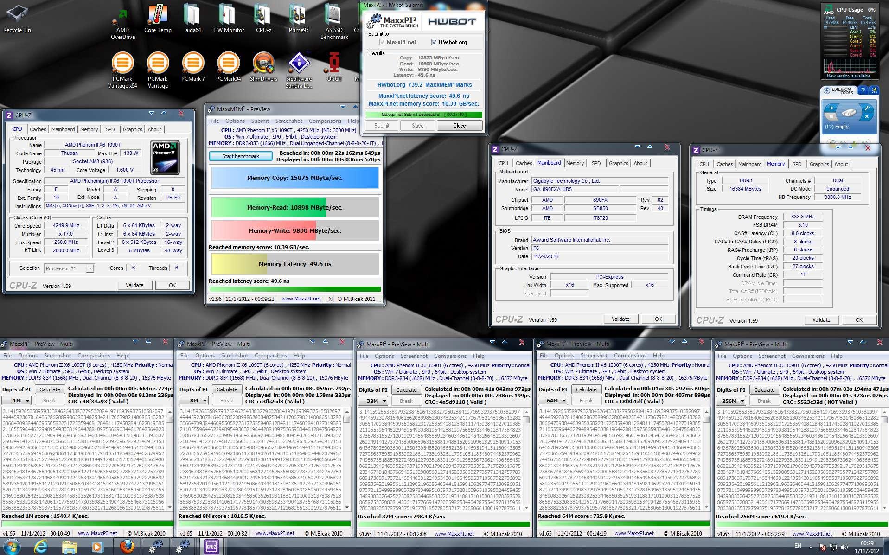Open the Recycle Bin
Screen dimensions: 889x555
pyautogui.click(x=17, y=19)
